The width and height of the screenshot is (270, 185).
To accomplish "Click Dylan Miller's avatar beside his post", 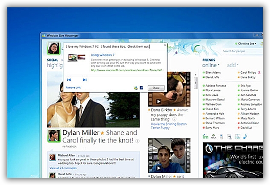I will click(x=54, y=136).
